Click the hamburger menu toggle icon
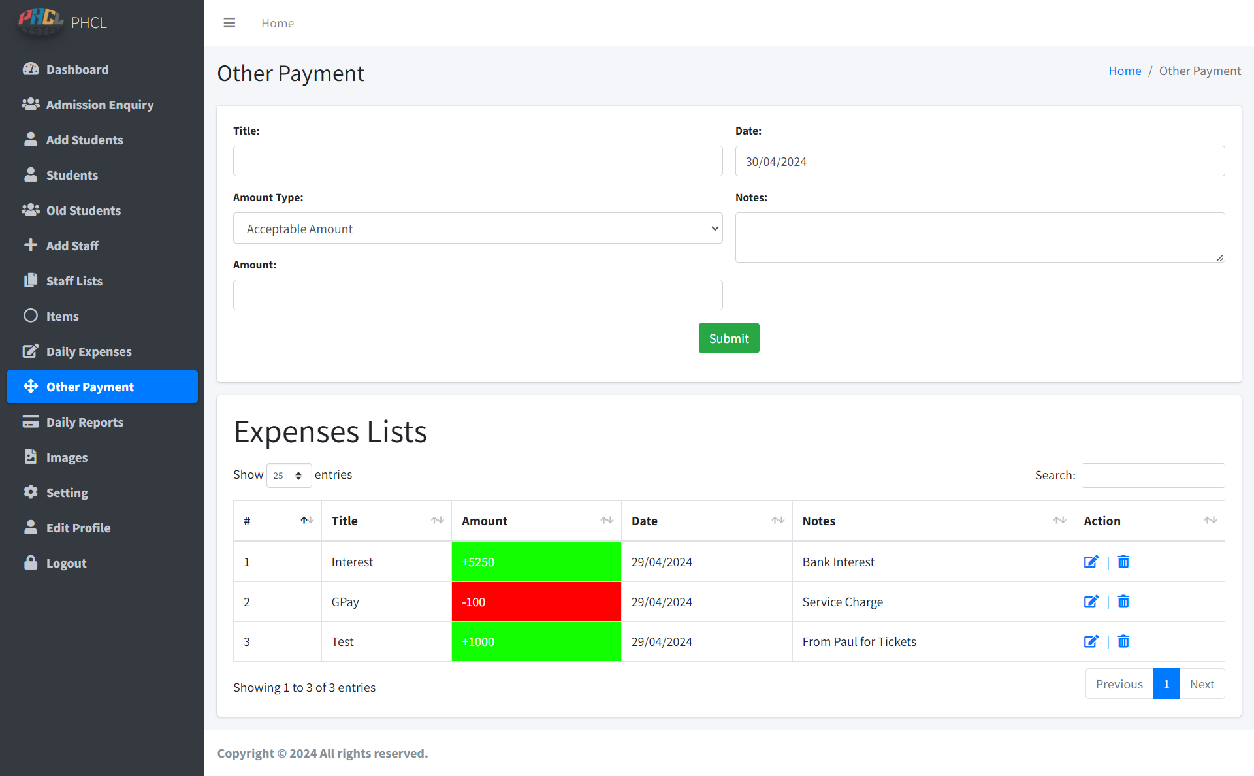Image resolution: width=1254 pixels, height=776 pixels. point(229,23)
